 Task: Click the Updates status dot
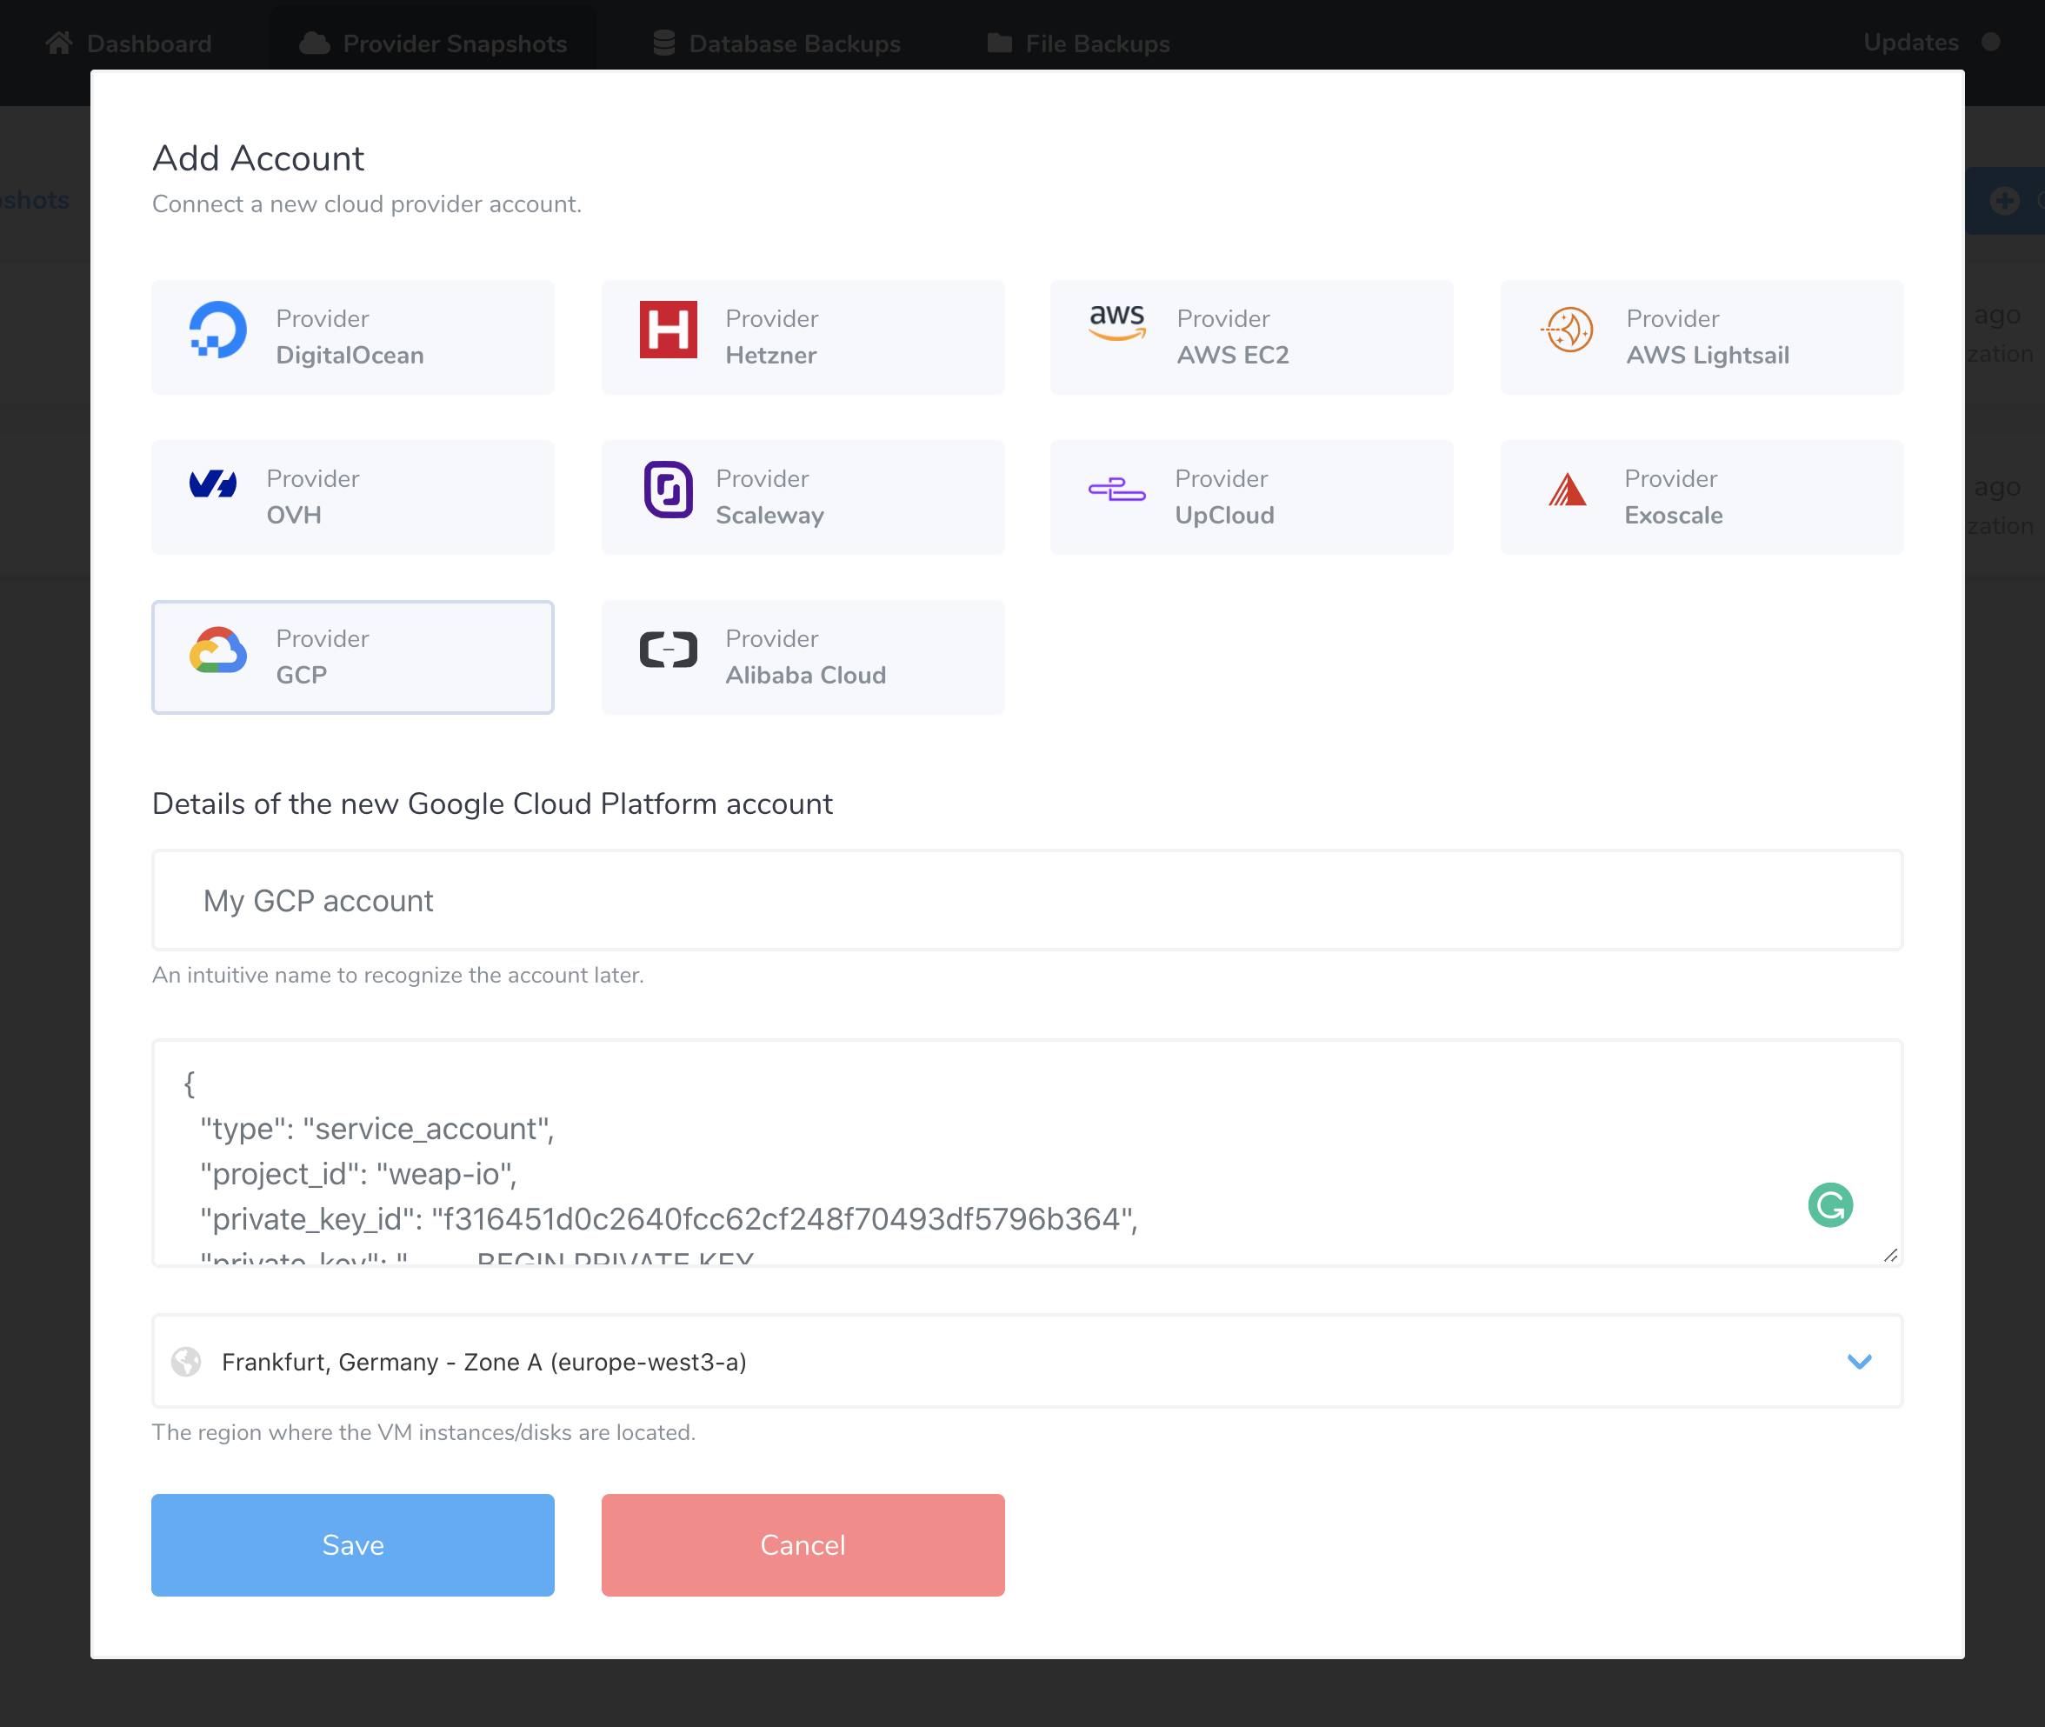(x=1990, y=42)
